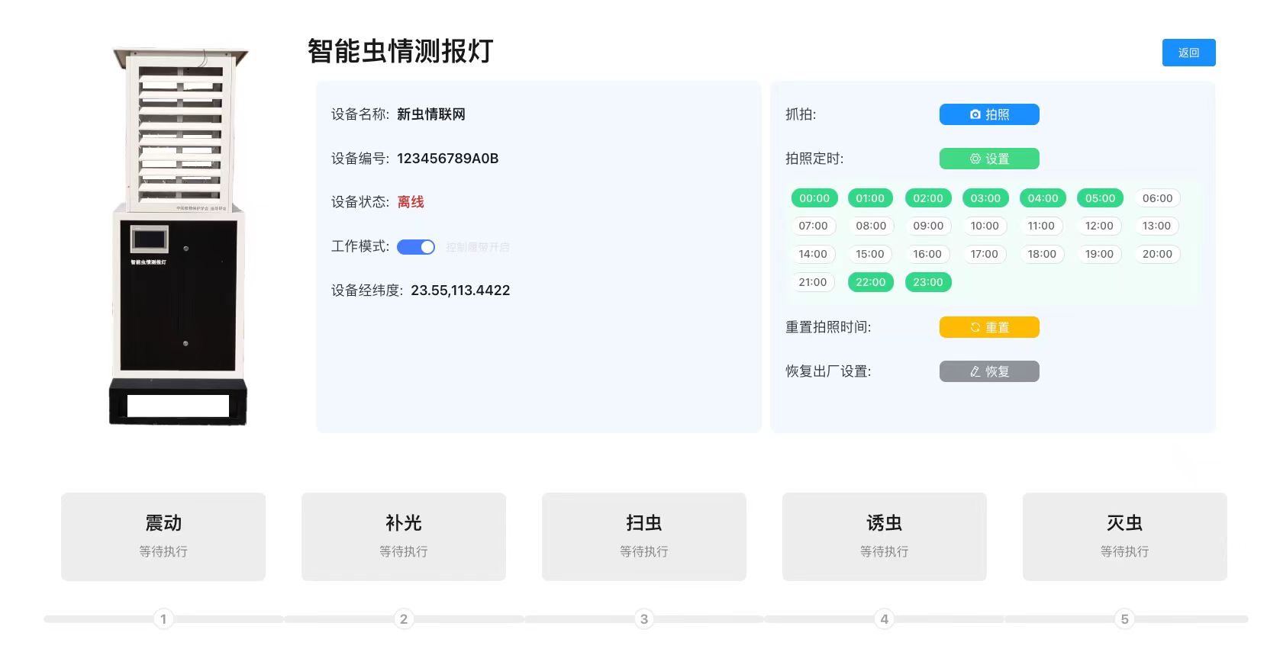Screen dimensions: 1267x655
Task: Click device name 新虫情联网
Action: pyautogui.click(x=431, y=114)
